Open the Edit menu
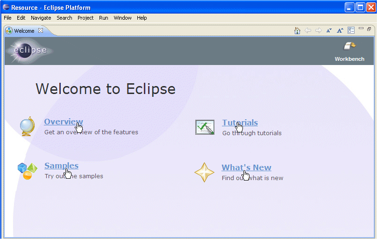 coord(21,18)
